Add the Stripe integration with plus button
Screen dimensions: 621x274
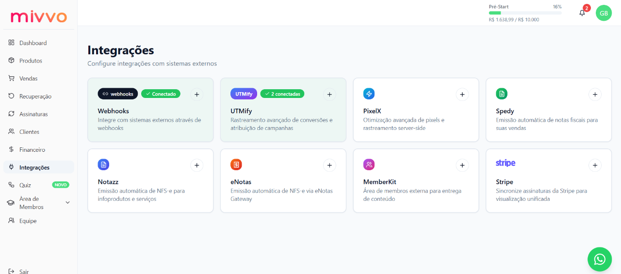(x=595, y=165)
